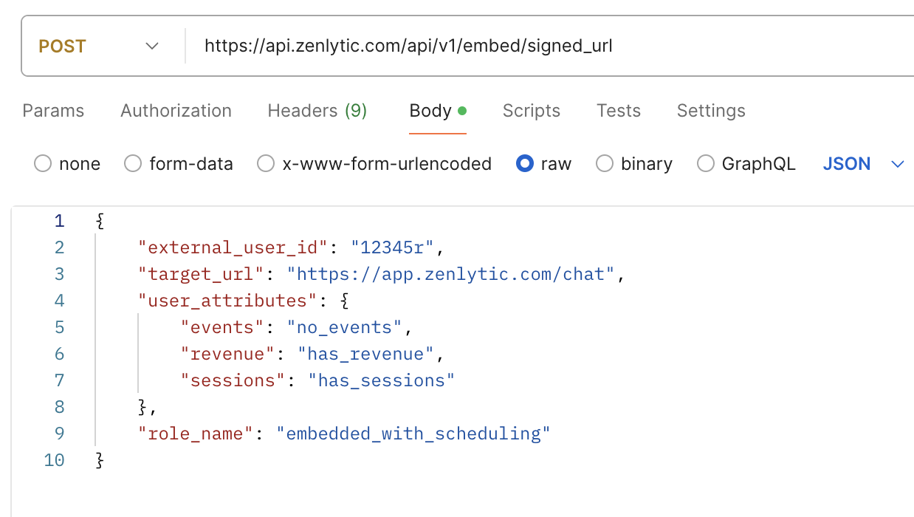Click the "embedded_with_scheduling" value
The width and height of the screenshot is (914, 517).
(413, 434)
